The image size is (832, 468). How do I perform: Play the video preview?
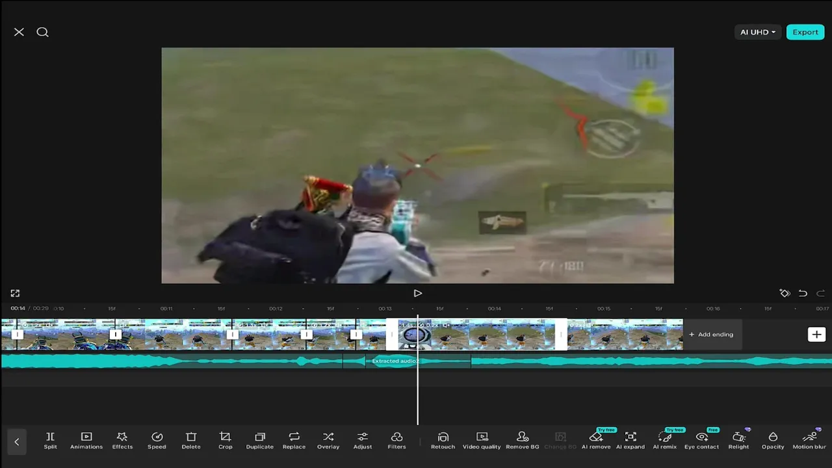[x=417, y=293]
